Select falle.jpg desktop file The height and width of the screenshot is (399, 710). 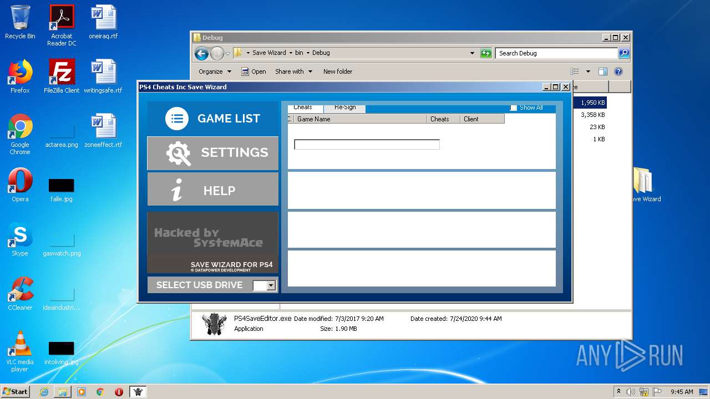coord(62,190)
